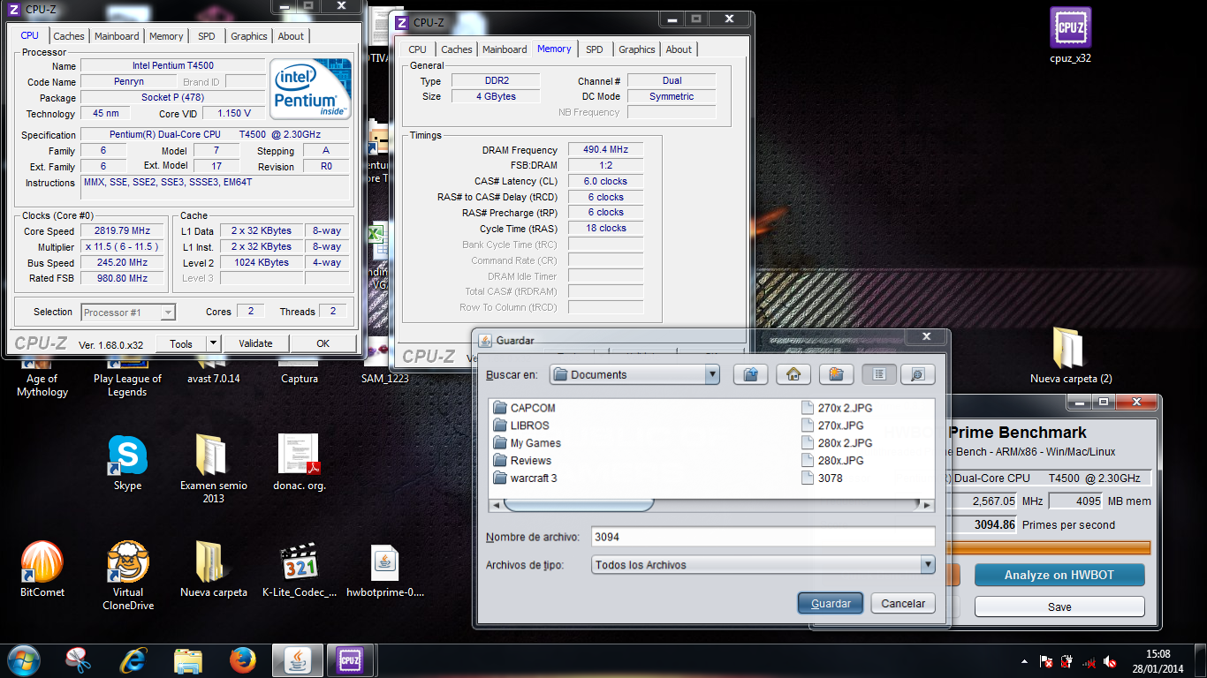Screen dimensions: 1207x678
Task: Select the Nueva carpeta folder beside K-Lite_Codec
Action: pos(213,569)
